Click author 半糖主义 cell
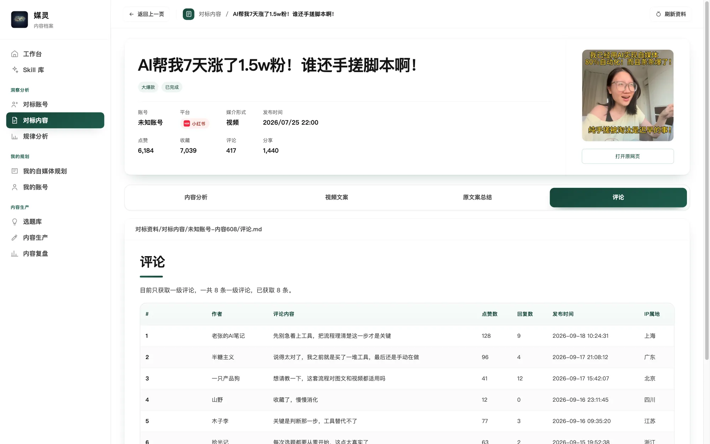 (223, 357)
